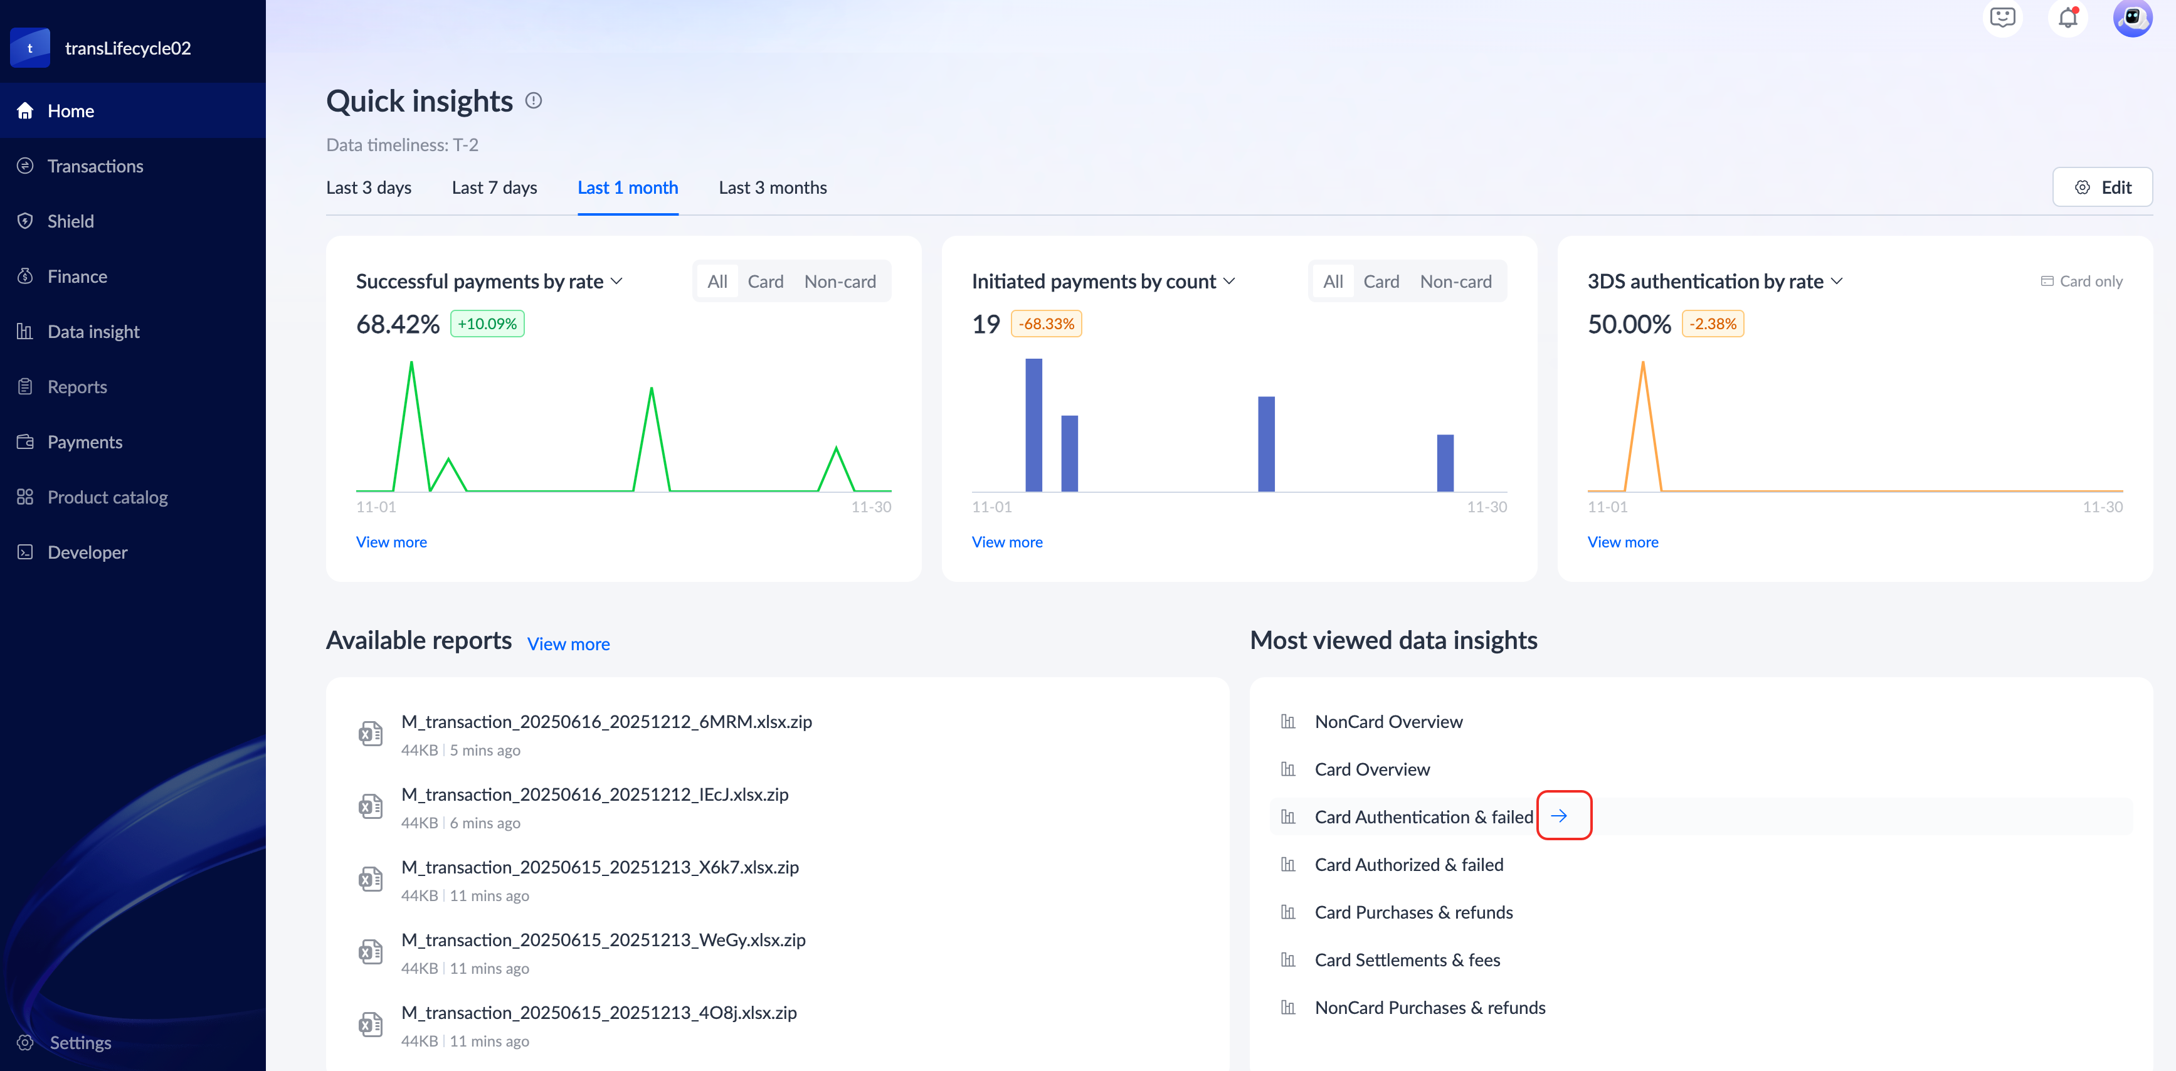The width and height of the screenshot is (2176, 1071).
Task: Expand 3DS authentication by rate dropdown
Action: (1836, 282)
